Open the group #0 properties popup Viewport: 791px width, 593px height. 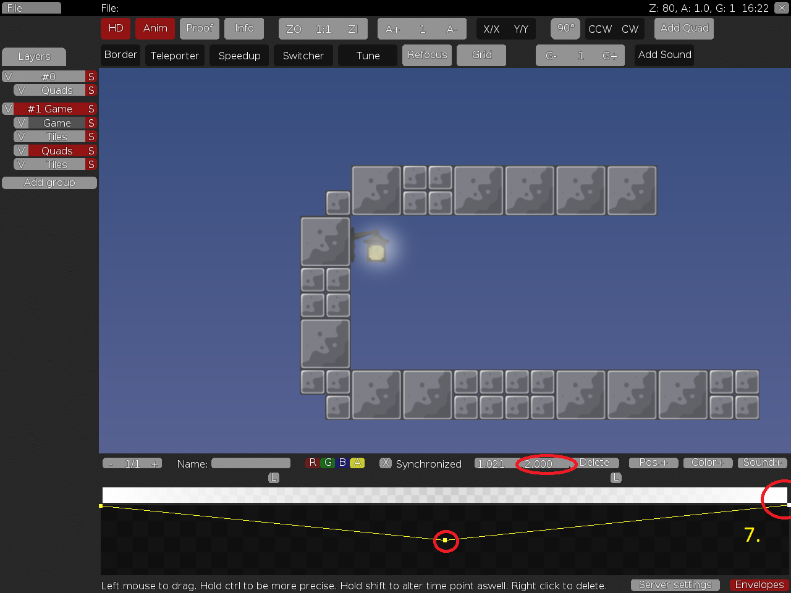click(49, 77)
